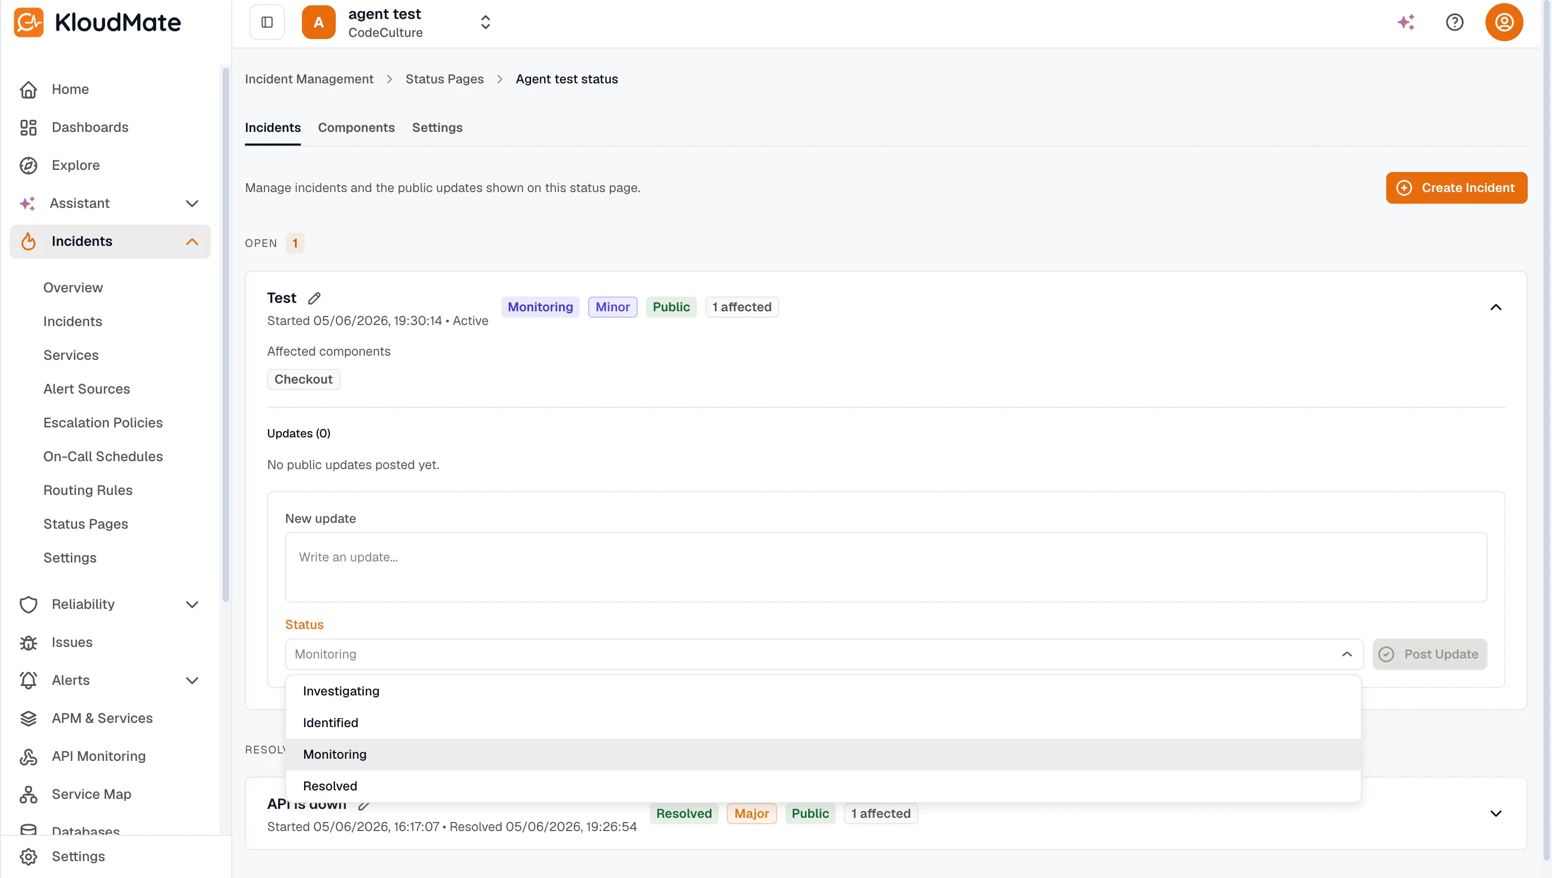1552x878 pixels.
Task: Expand the Alerts sidebar section chevron
Action: tap(192, 681)
